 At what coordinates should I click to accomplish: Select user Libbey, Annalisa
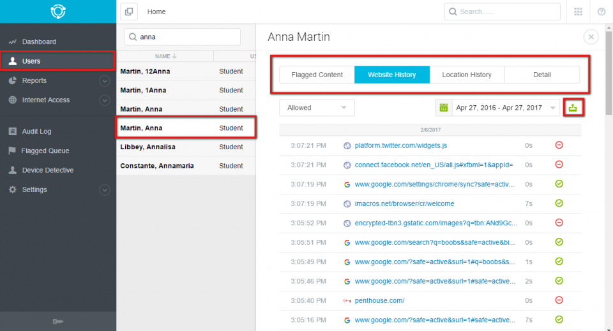click(186, 147)
